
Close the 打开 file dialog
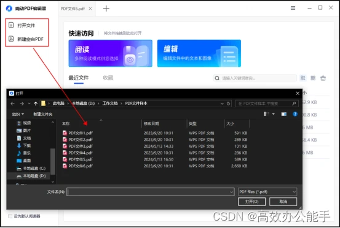[298, 93]
